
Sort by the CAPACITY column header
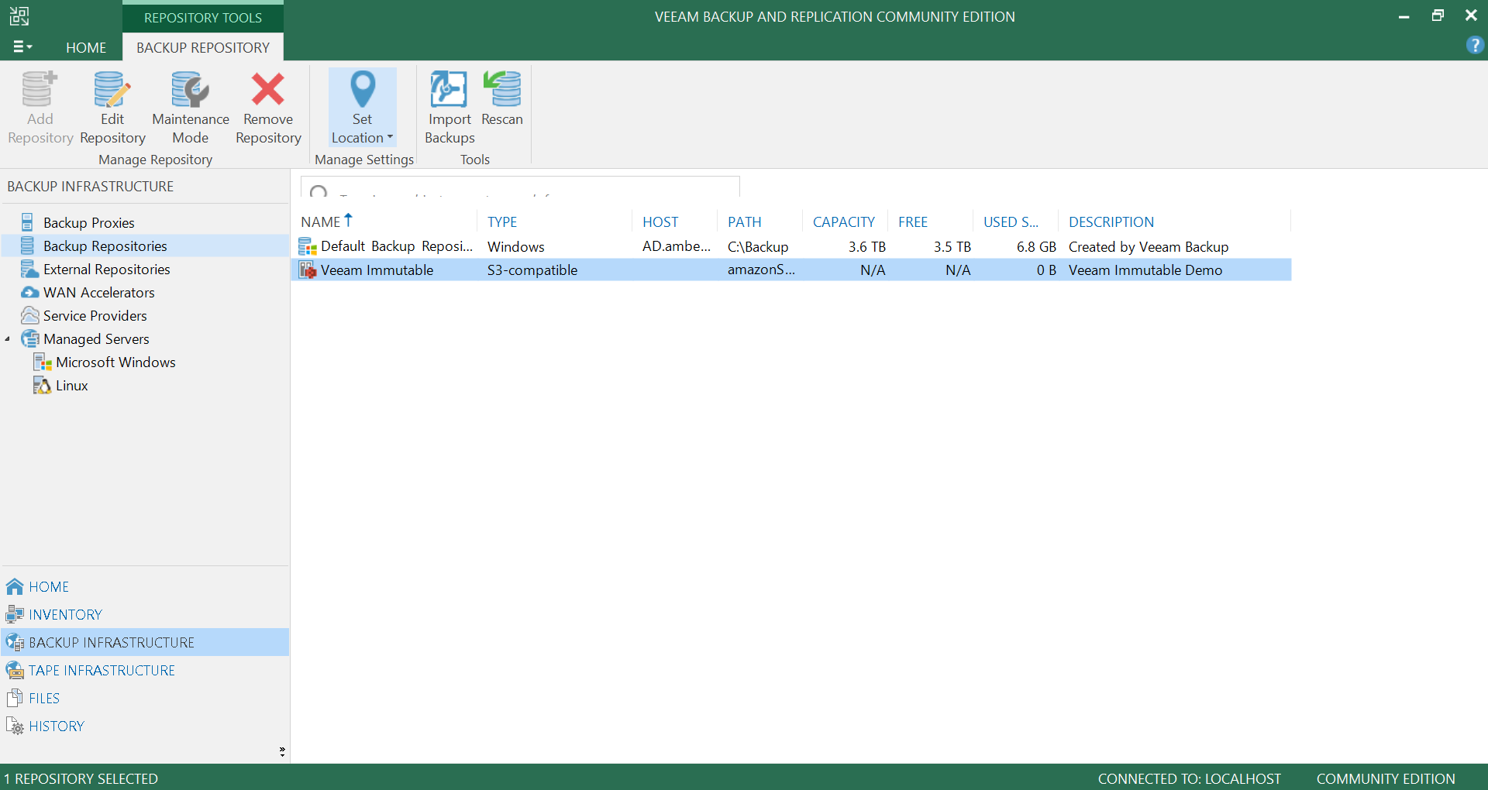click(x=843, y=222)
